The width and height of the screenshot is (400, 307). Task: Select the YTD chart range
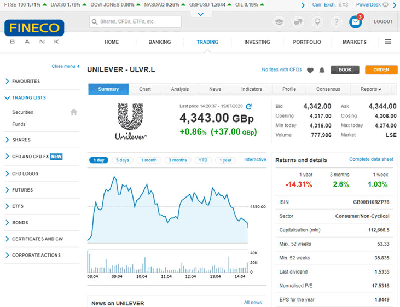[x=203, y=160]
